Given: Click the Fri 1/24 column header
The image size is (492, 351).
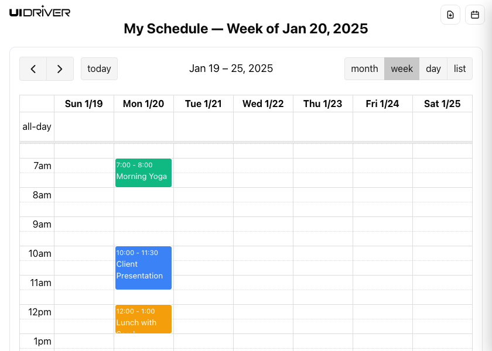Looking at the screenshot, I should (x=382, y=104).
